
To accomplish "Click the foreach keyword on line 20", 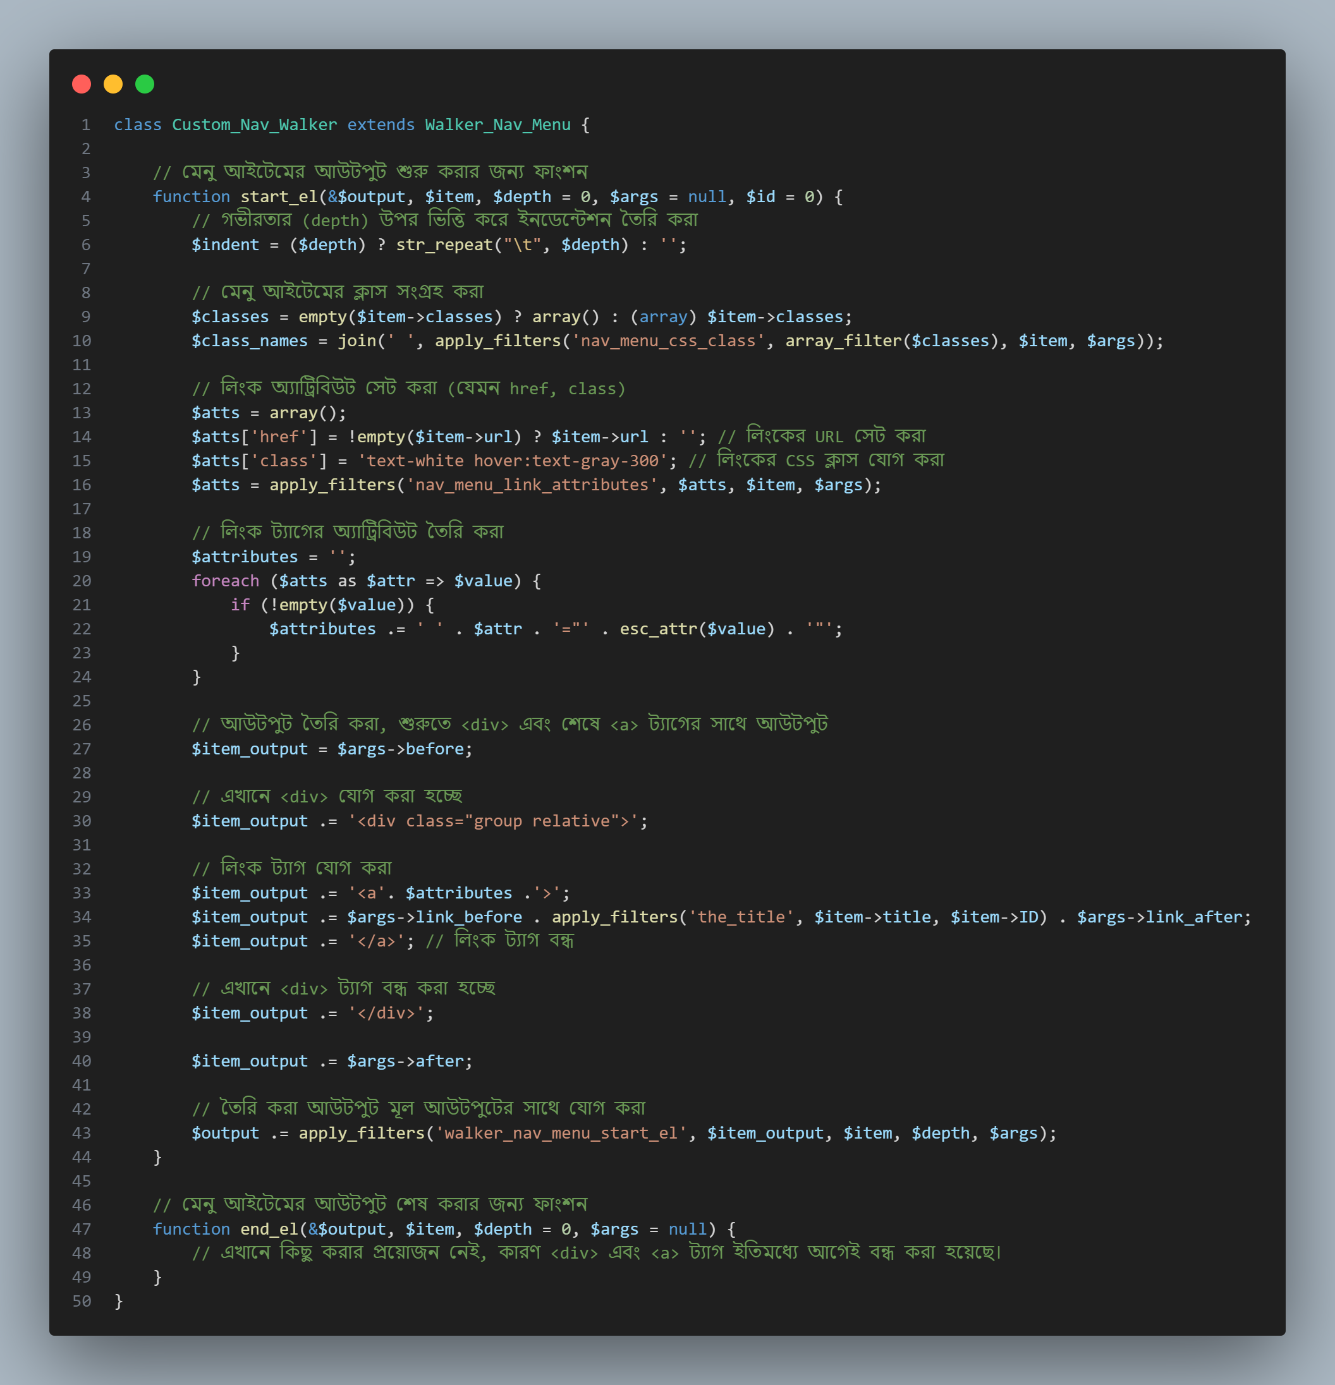I will 225,581.
